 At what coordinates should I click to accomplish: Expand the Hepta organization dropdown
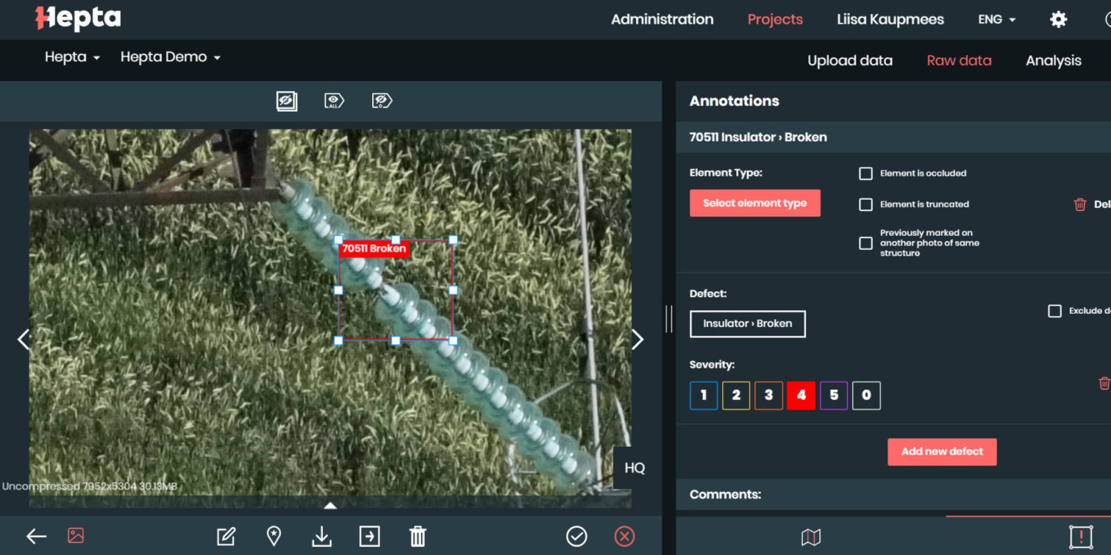(x=72, y=57)
